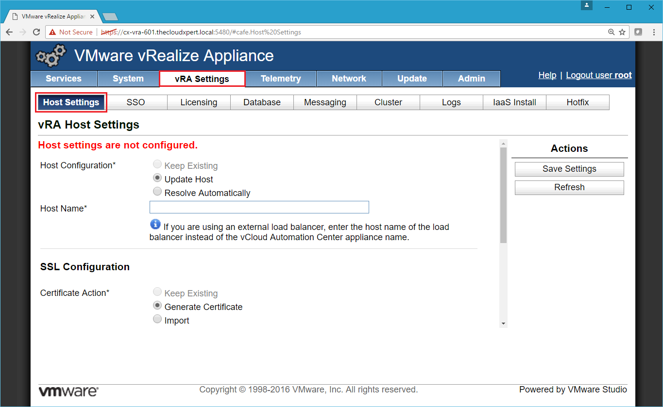Click the Not Secure warning icon
Viewport: 663px width, 407px height.
coord(52,32)
